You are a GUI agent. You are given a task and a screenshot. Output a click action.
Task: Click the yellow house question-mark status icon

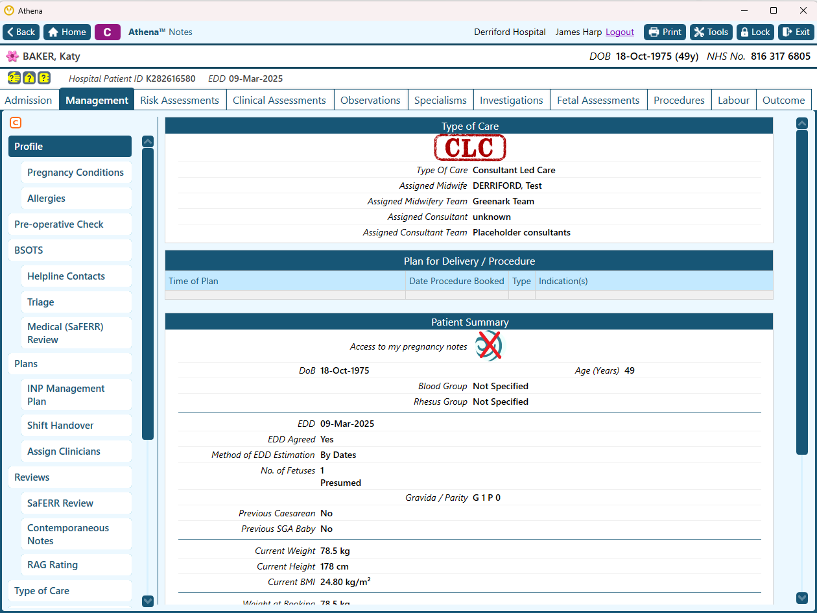coord(29,78)
